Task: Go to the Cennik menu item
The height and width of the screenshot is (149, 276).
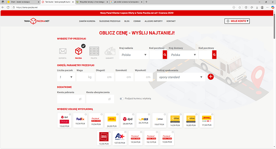Action: point(137,21)
